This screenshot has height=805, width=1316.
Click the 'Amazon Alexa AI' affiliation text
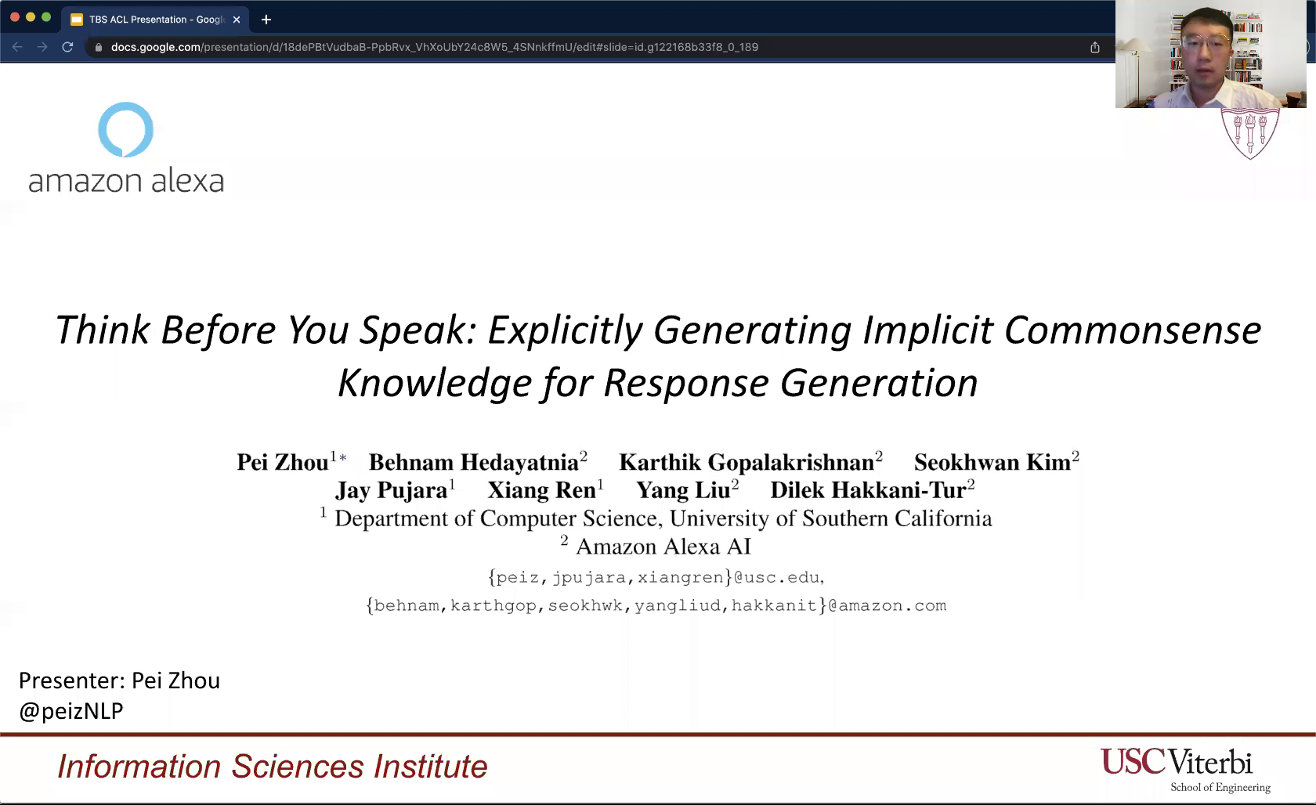(663, 546)
